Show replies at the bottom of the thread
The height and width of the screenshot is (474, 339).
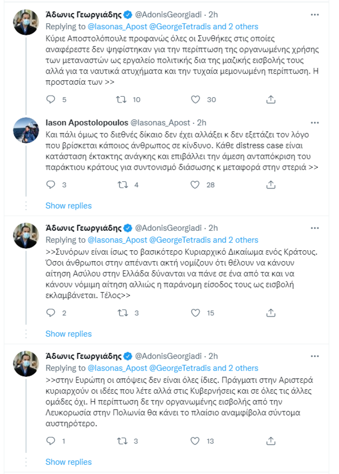click(x=69, y=462)
